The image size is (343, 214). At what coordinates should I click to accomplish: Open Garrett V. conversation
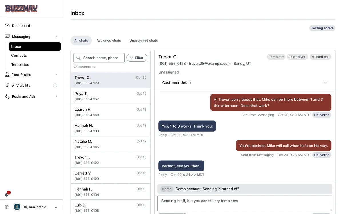(x=111, y=176)
